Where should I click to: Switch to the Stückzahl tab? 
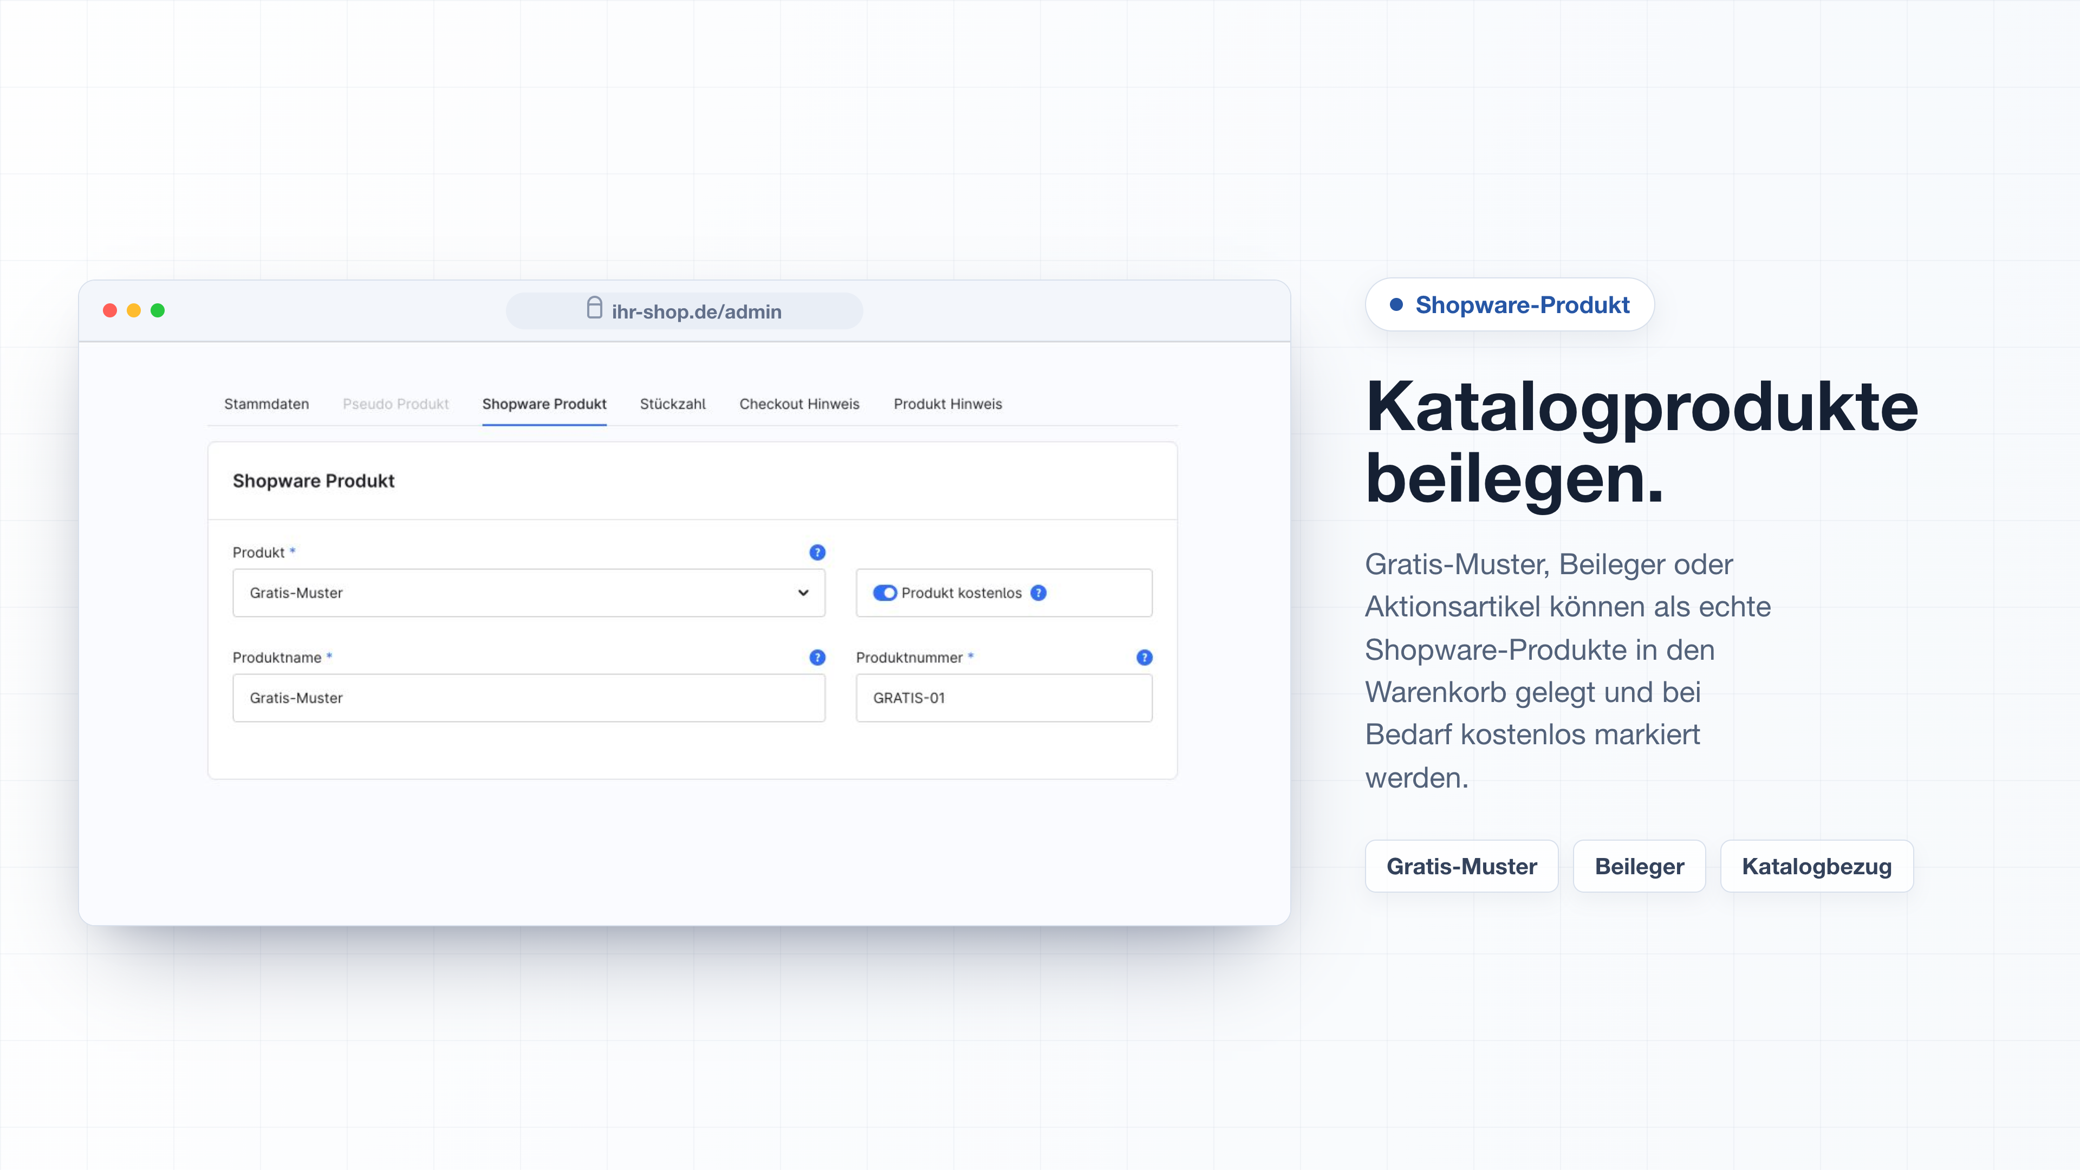pyautogui.click(x=673, y=404)
